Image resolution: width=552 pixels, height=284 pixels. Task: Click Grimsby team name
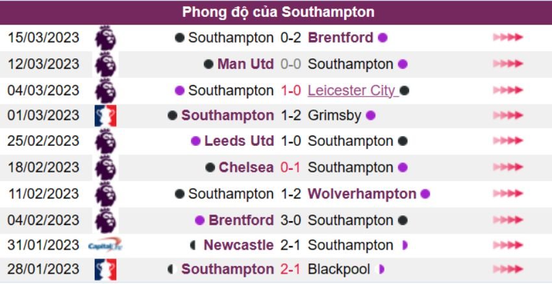point(334,115)
